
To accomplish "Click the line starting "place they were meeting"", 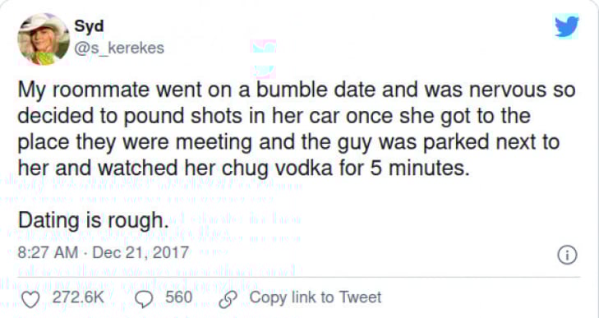I will (x=288, y=142).
